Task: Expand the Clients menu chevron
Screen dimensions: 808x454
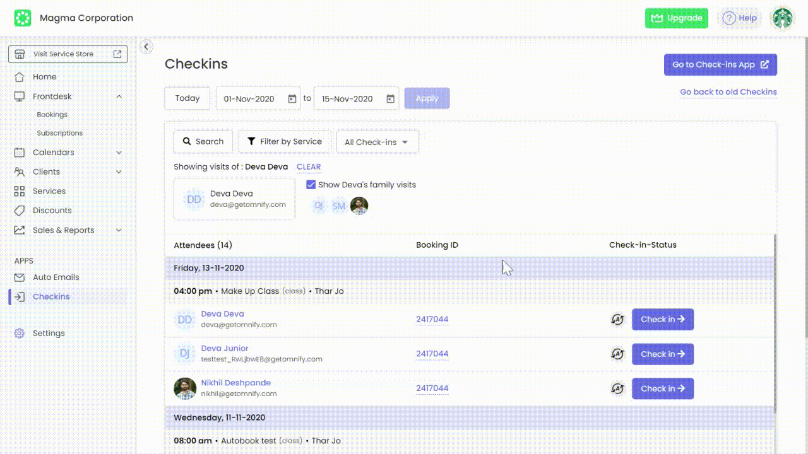Action: coord(119,172)
